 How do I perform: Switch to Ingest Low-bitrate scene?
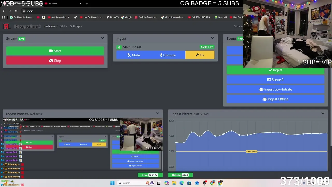(275, 89)
